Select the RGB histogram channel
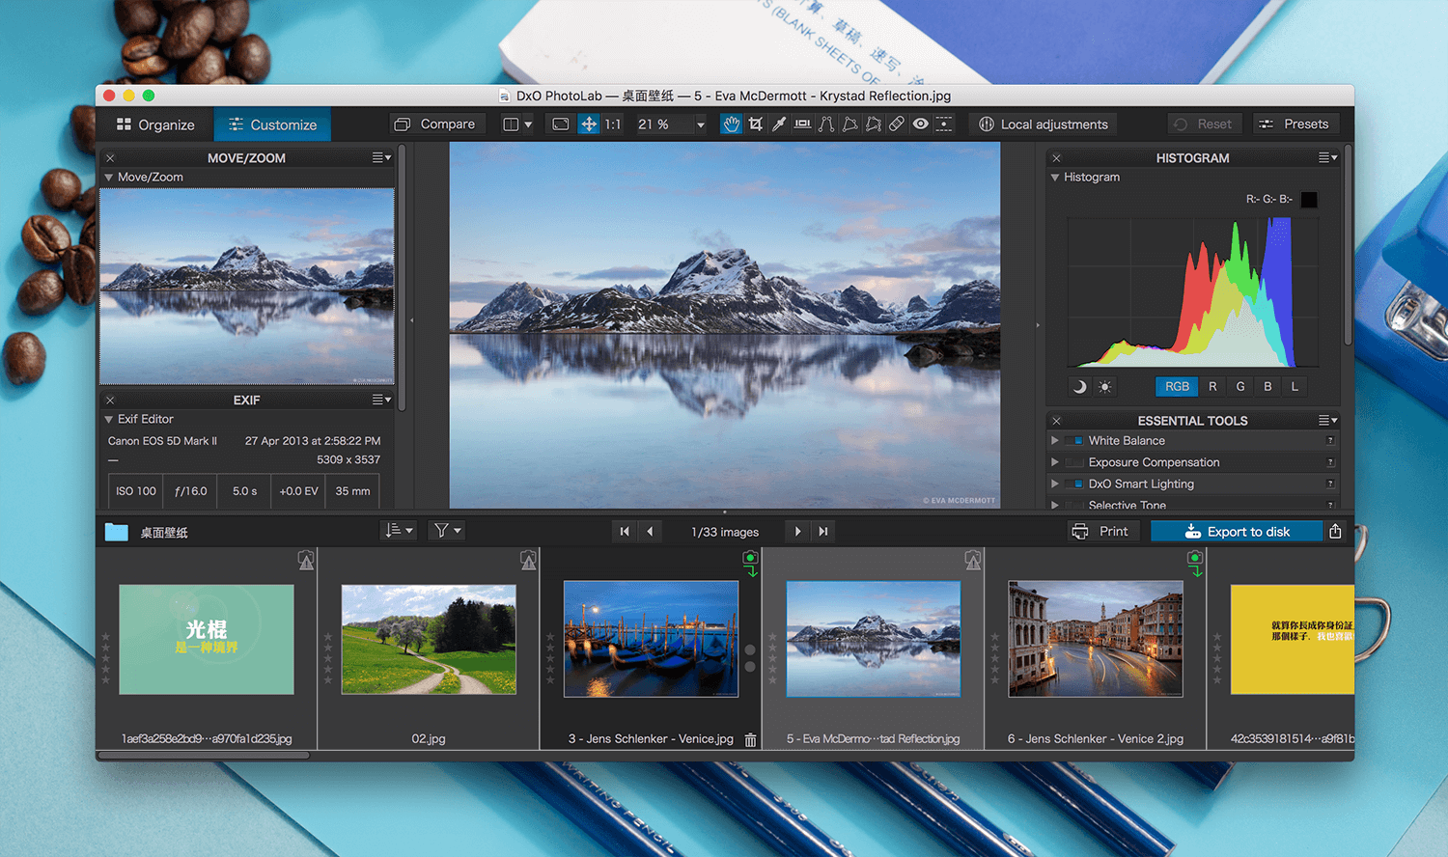Image resolution: width=1448 pixels, height=857 pixels. coord(1177,387)
